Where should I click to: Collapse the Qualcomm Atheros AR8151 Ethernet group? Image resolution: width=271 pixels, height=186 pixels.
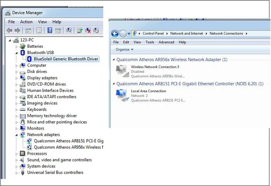coord(114,84)
